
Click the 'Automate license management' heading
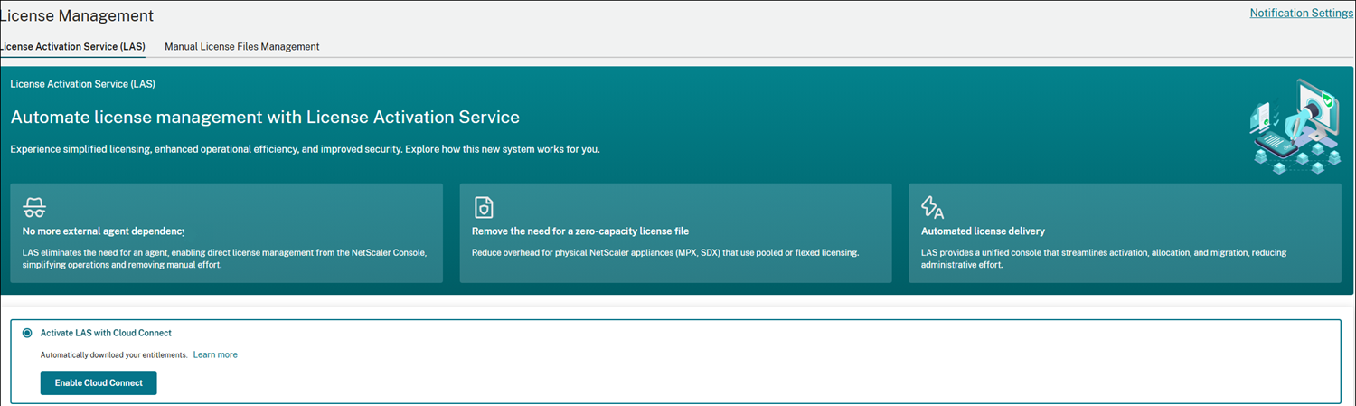pos(265,117)
